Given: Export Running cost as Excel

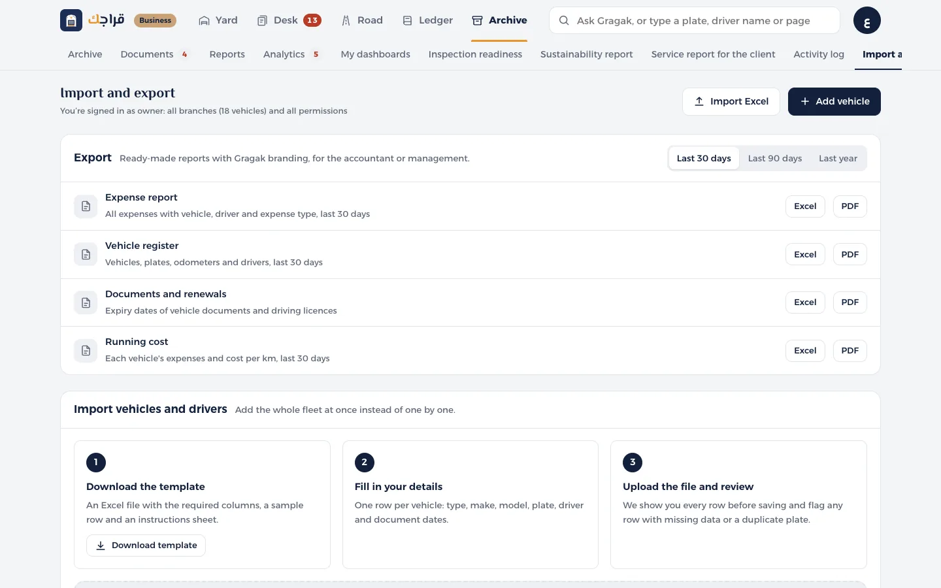Looking at the screenshot, I should pos(805,350).
